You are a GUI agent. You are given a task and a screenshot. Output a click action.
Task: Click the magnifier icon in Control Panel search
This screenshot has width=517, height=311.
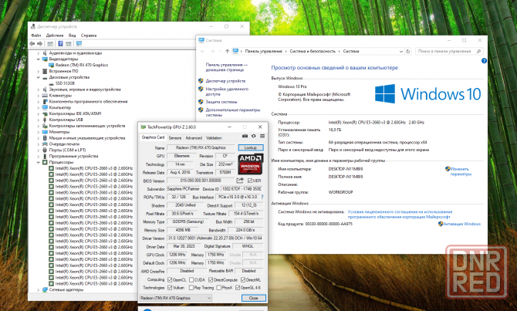coord(478,52)
